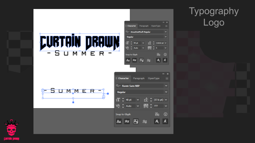Click the pink skull crown logo
The image size is (255, 143).
pyautogui.click(x=11, y=130)
